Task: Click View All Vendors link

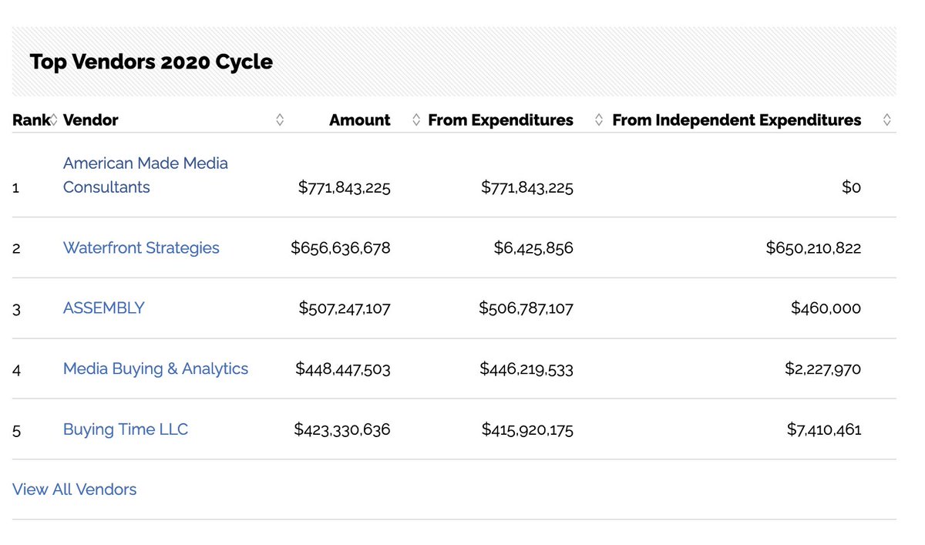Action: 75,489
